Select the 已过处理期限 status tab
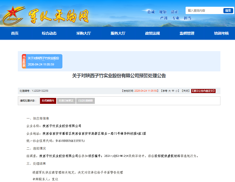The height and width of the screenshot is (182, 235). (85, 101)
